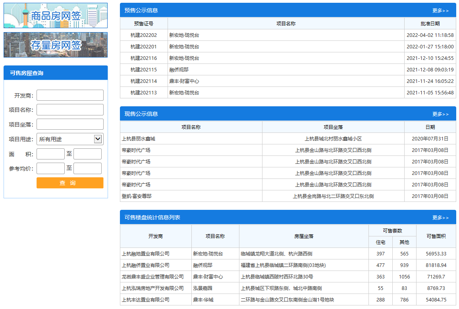Open 登凯·富安尊邸 current sale entry
Image resolution: width=459 pixels, height=309 pixels.
click(137, 196)
